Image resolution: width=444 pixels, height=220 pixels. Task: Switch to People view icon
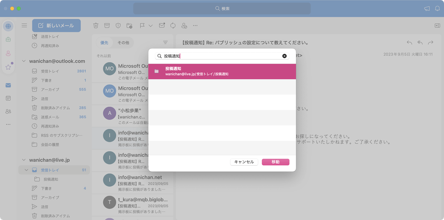(8, 112)
